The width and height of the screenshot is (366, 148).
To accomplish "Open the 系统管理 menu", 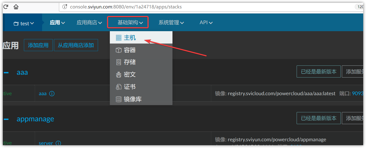I will (x=171, y=22).
